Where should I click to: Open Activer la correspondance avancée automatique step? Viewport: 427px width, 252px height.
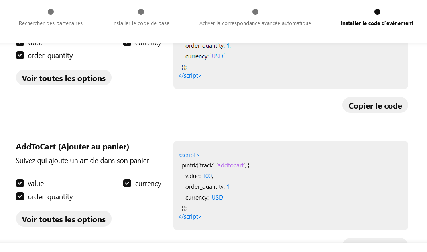255,23
